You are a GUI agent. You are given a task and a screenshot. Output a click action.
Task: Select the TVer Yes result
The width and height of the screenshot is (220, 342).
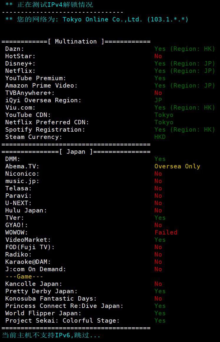[x=160, y=218]
